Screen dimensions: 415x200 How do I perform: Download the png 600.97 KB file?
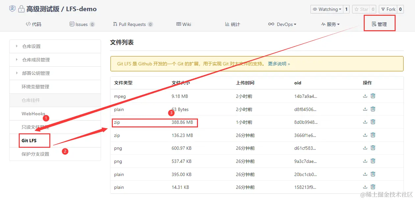pyautogui.click(x=365, y=148)
